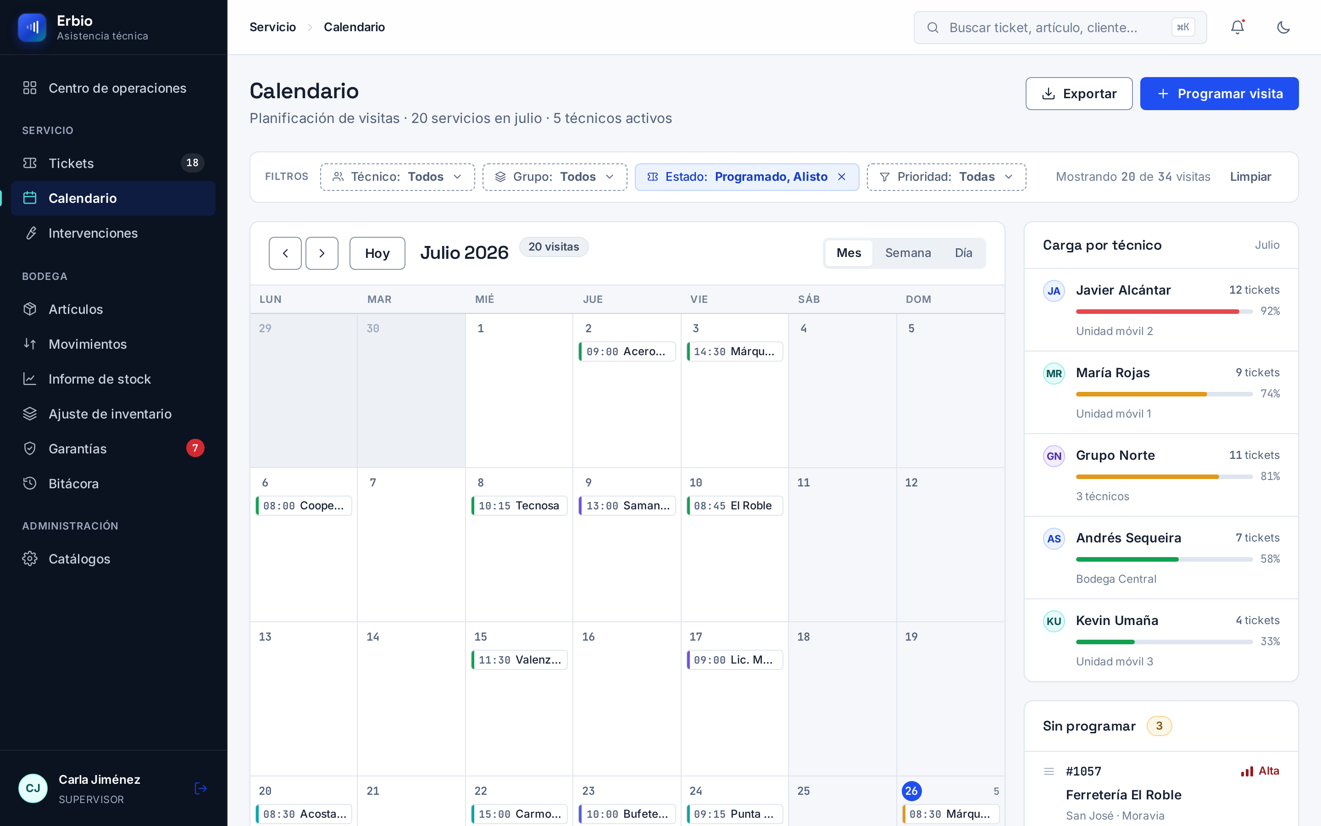Open the 15:00 Carmo visit on July 22
This screenshot has height=826, width=1321.
point(519,814)
